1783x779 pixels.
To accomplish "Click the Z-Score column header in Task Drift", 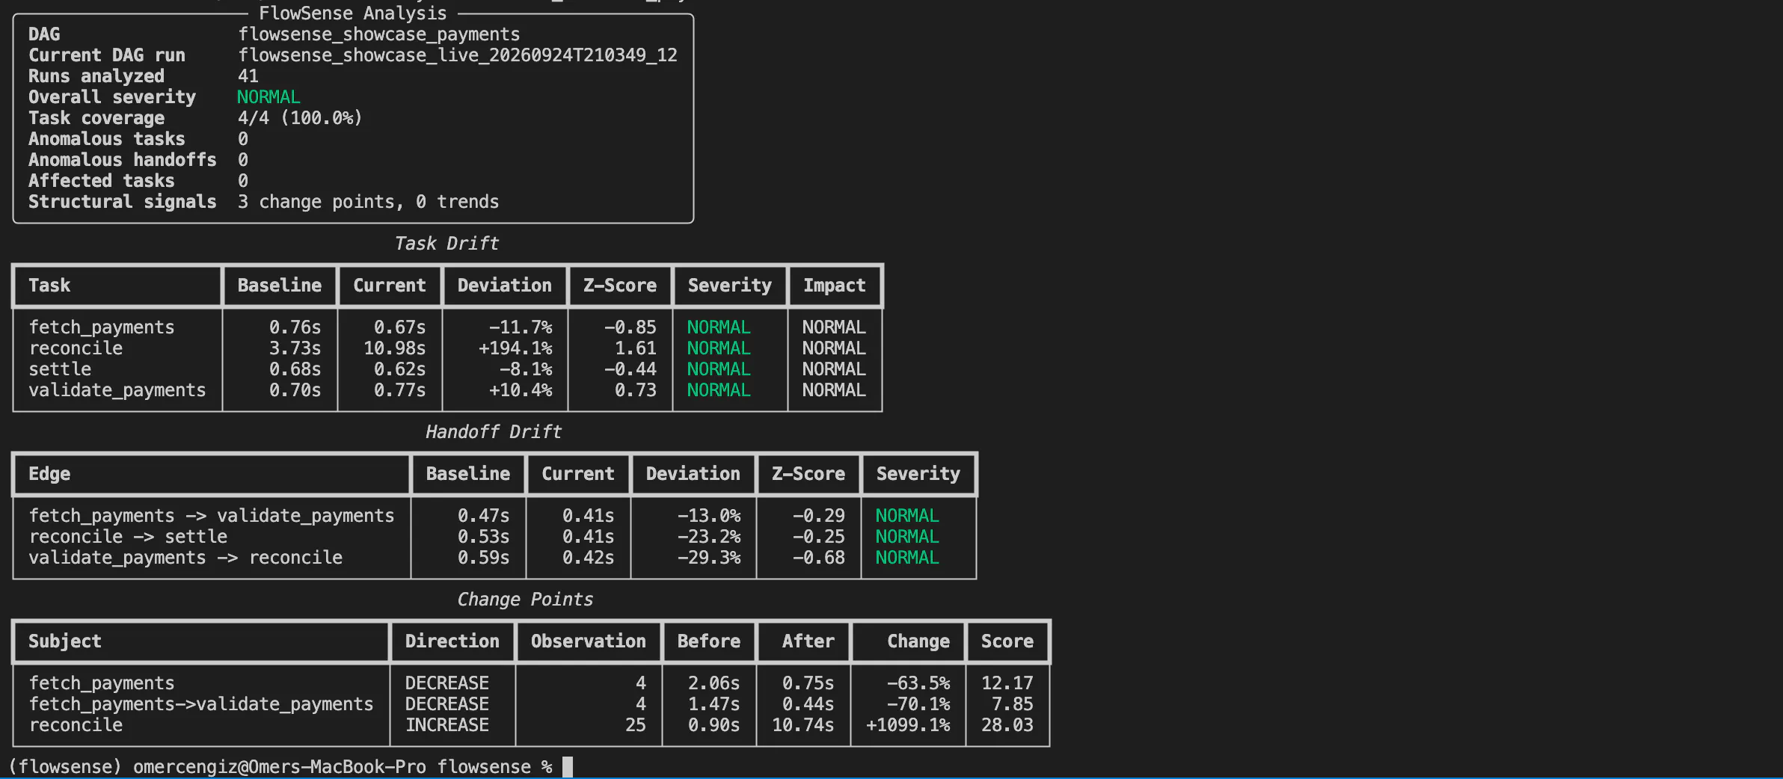I will coord(620,286).
